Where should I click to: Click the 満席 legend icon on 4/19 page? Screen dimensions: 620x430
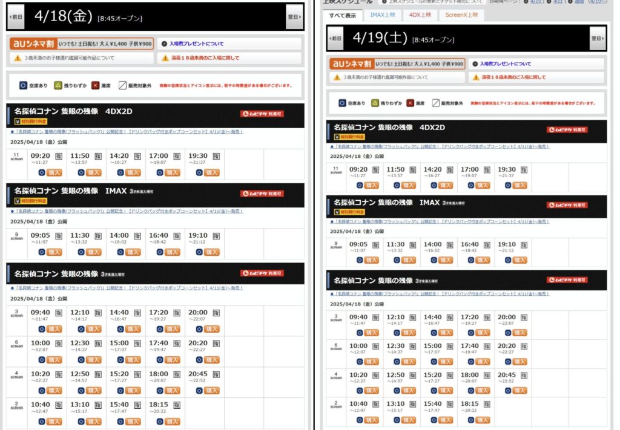(411, 103)
